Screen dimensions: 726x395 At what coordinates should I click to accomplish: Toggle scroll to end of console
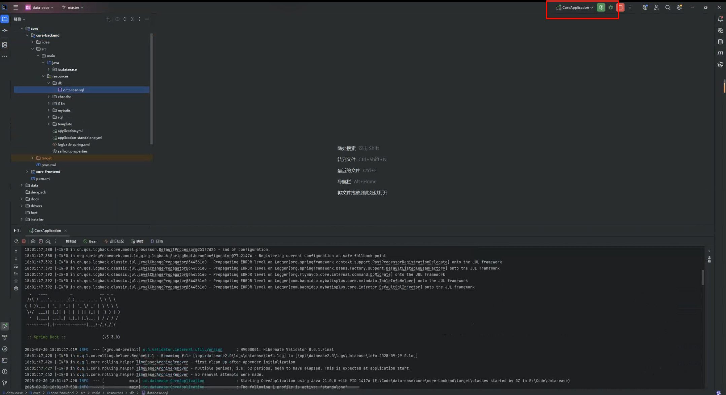16,274
